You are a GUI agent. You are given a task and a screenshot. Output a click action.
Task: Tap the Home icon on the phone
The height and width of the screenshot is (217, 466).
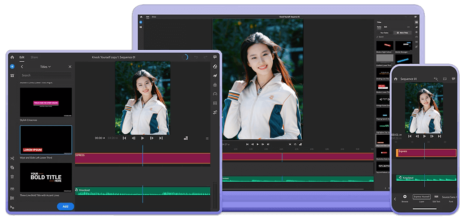click(395, 79)
